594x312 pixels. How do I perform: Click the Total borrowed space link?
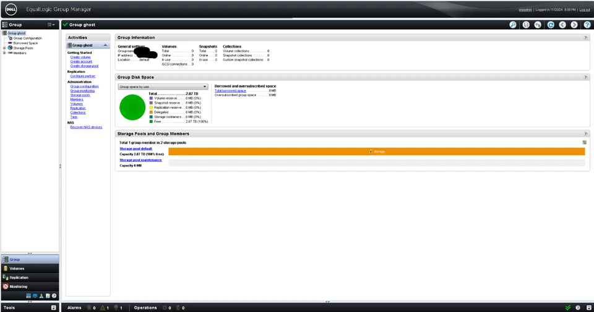pyautogui.click(x=230, y=91)
